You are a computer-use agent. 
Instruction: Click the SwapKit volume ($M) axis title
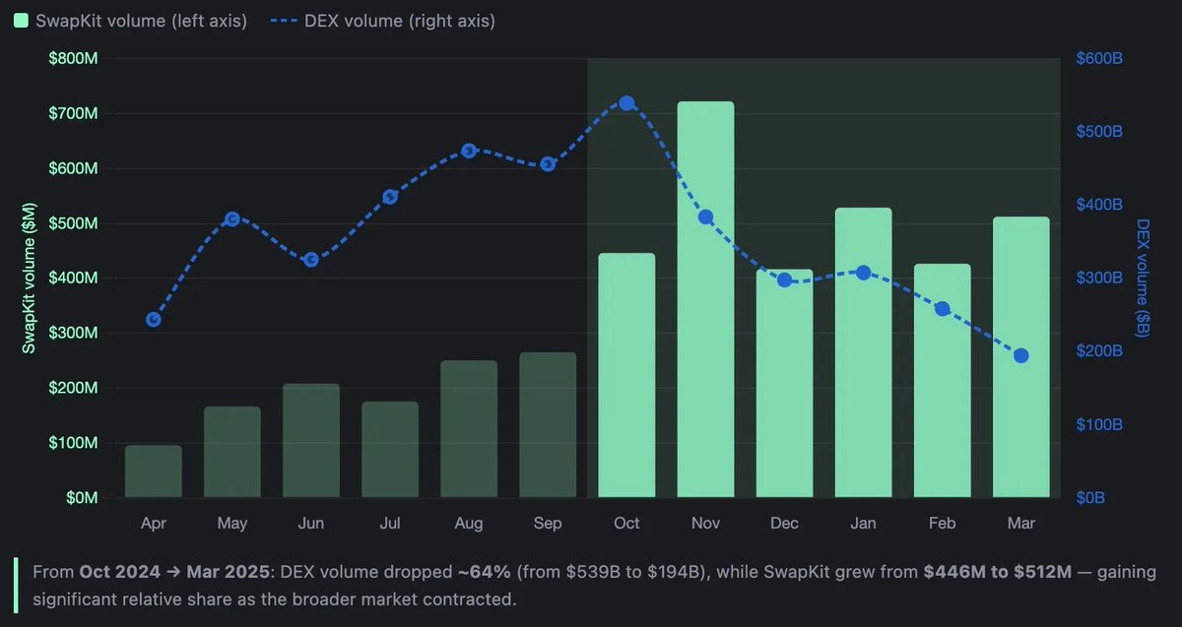pos(29,279)
